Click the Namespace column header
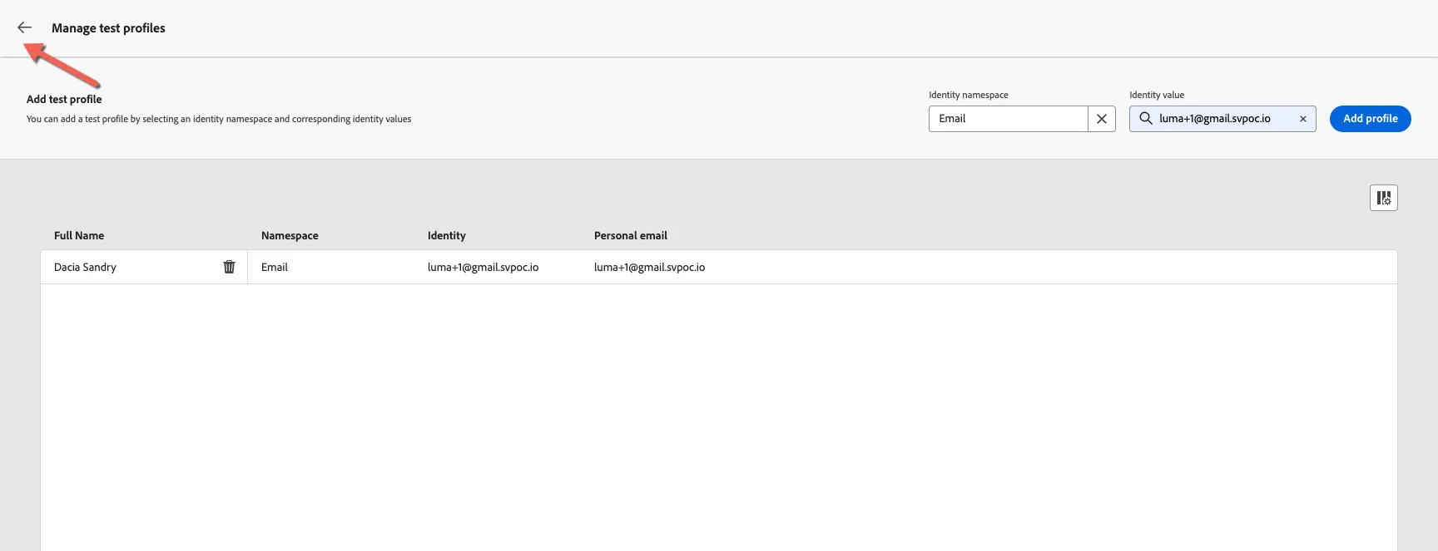 290,236
